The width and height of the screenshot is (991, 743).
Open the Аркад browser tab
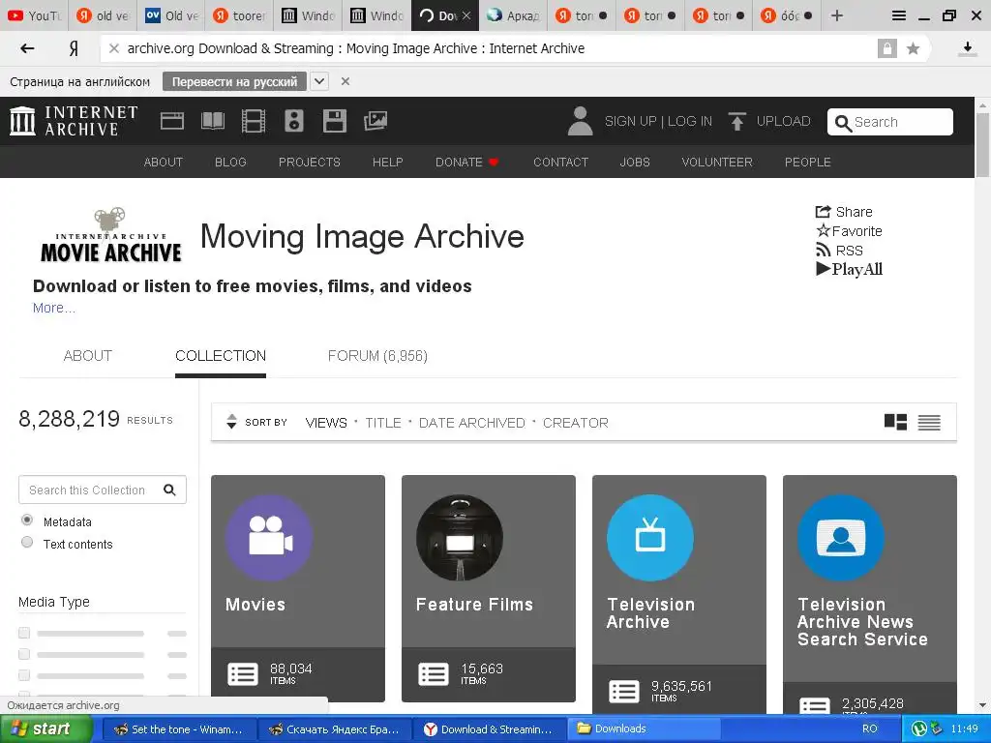[x=514, y=15]
